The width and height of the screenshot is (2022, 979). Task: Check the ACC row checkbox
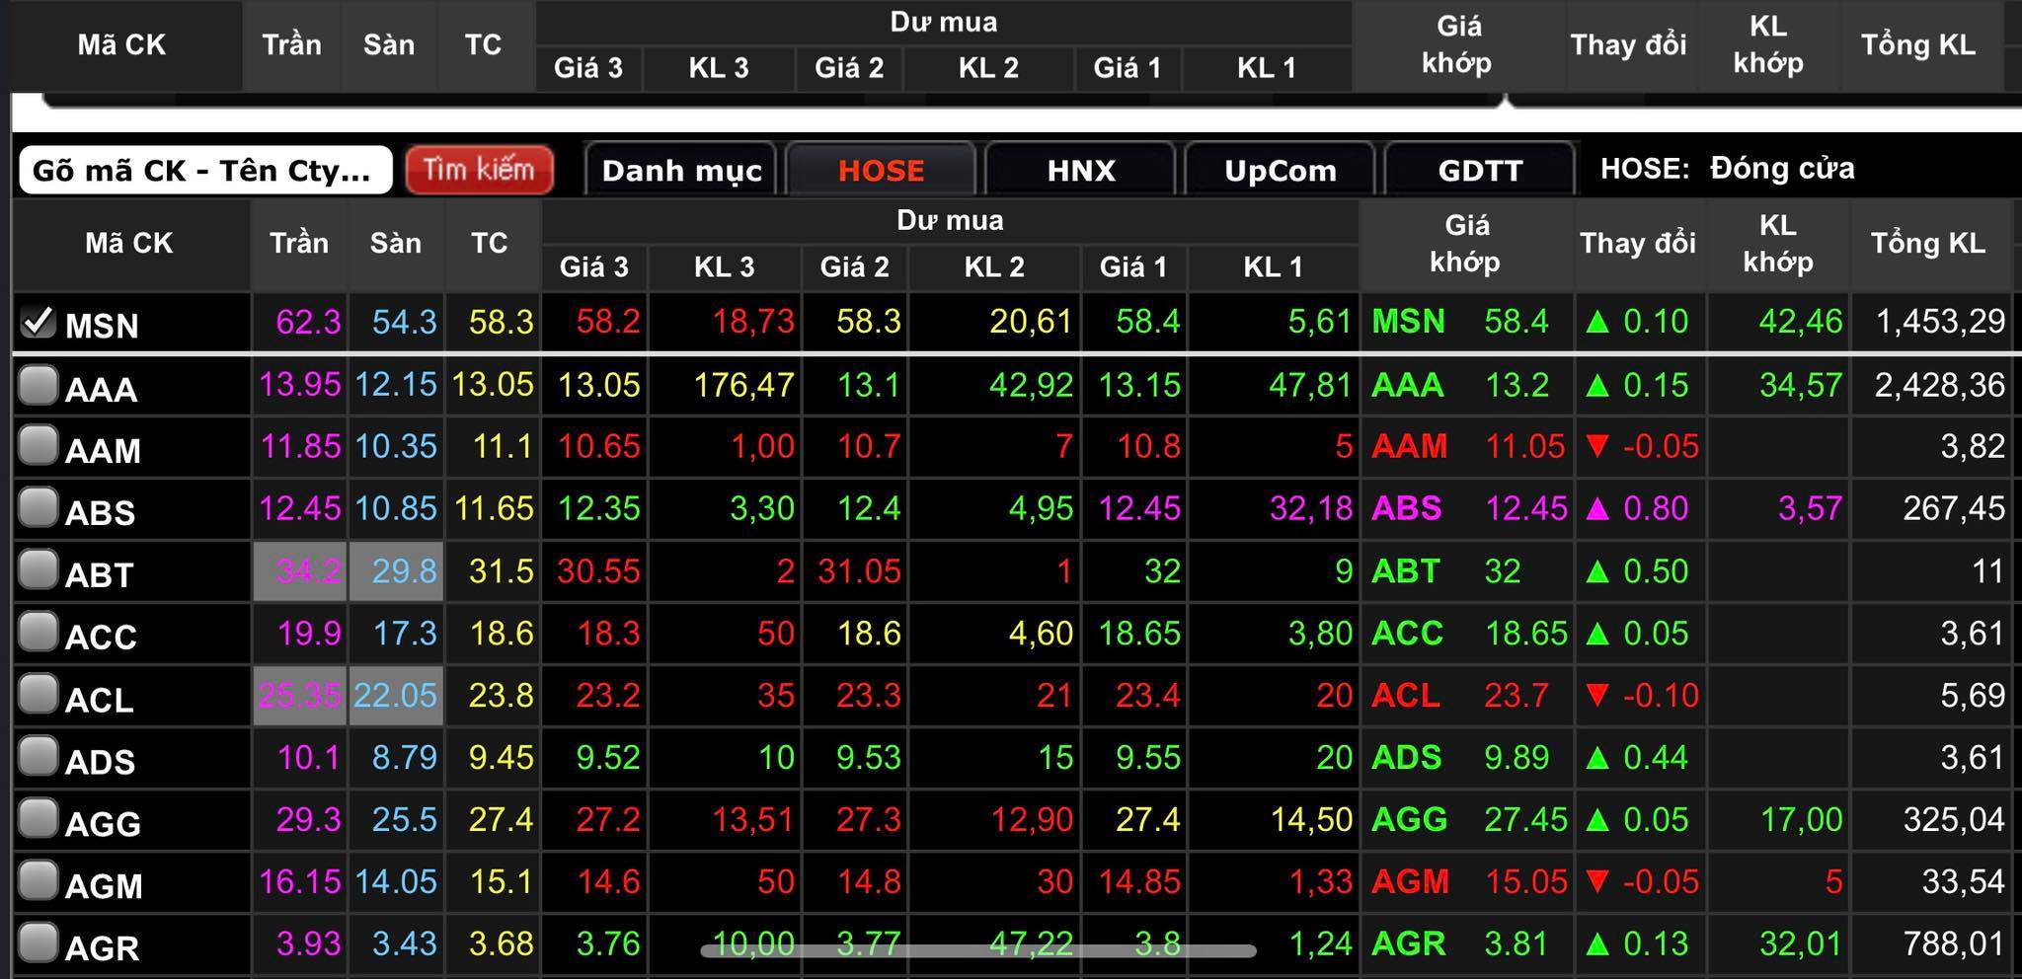pyautogui.click(x=38, y=633)
